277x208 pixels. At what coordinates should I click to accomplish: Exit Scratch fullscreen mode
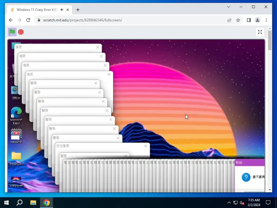(x=260, y=32)
